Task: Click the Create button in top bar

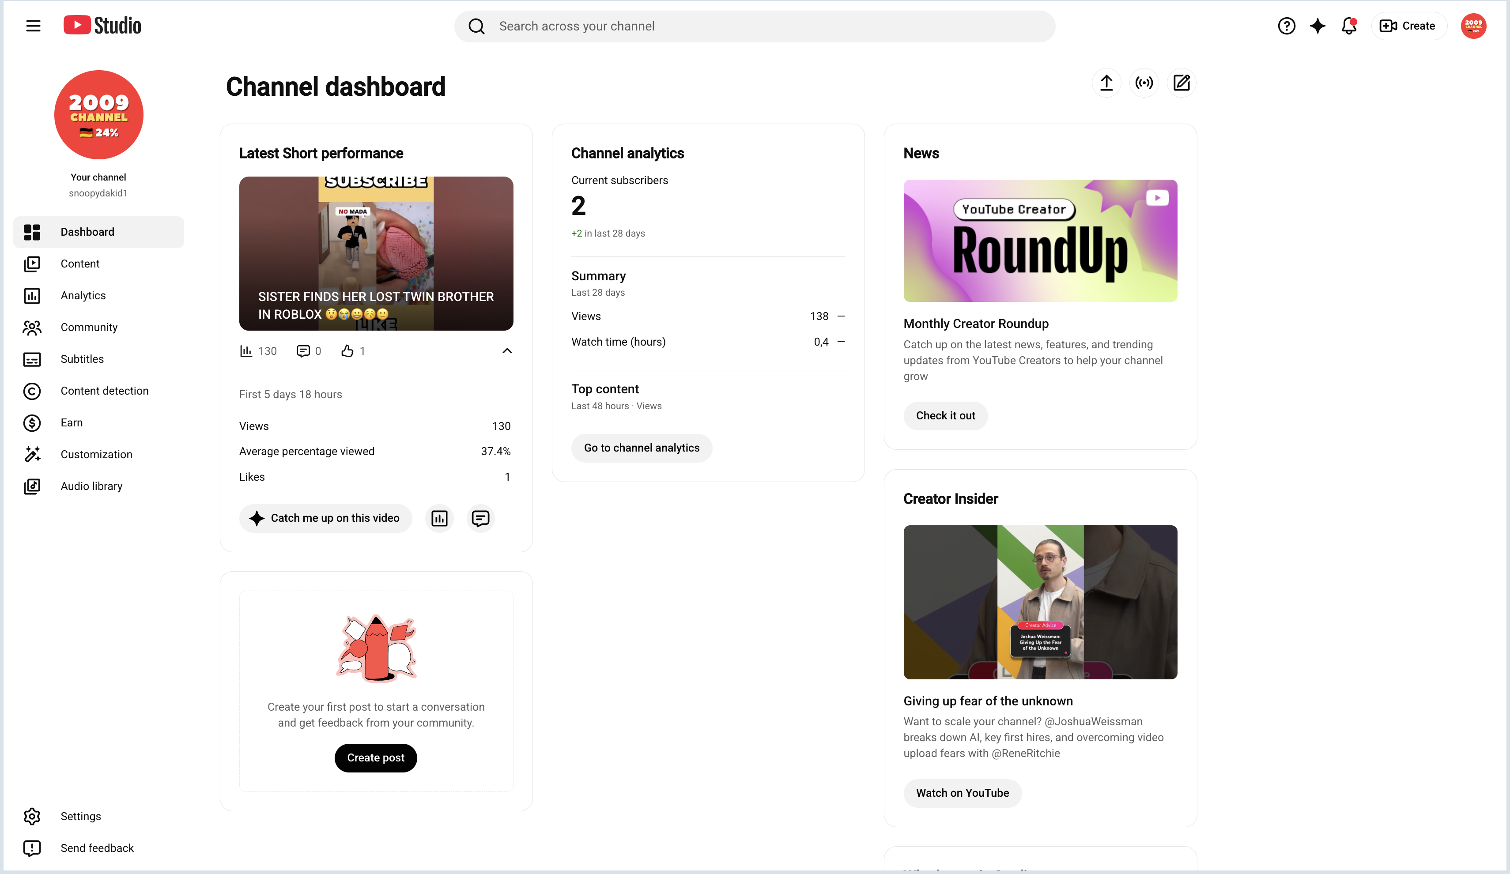Action: click(1409, 26)
